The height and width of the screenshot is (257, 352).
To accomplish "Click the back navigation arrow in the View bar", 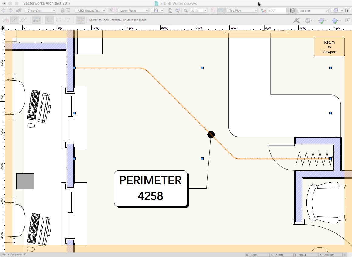I will (x=4, y=10).
